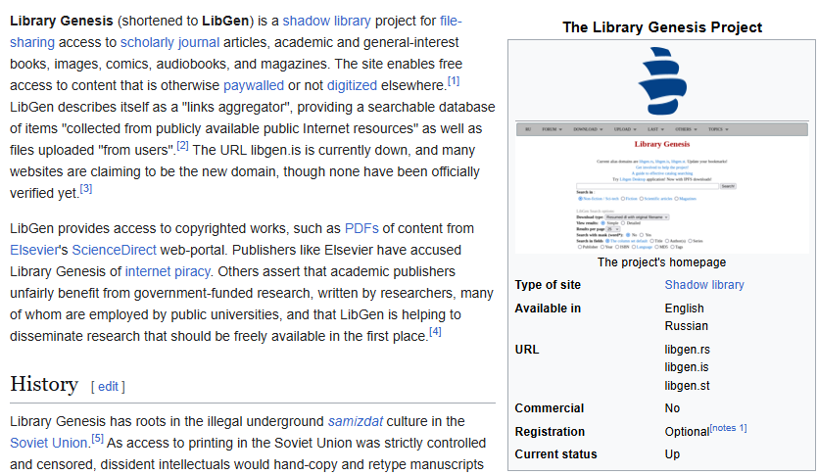Click the libgen.is URL in infobox
The width and height of the screenshot is (818, 475).
(687, 367)
